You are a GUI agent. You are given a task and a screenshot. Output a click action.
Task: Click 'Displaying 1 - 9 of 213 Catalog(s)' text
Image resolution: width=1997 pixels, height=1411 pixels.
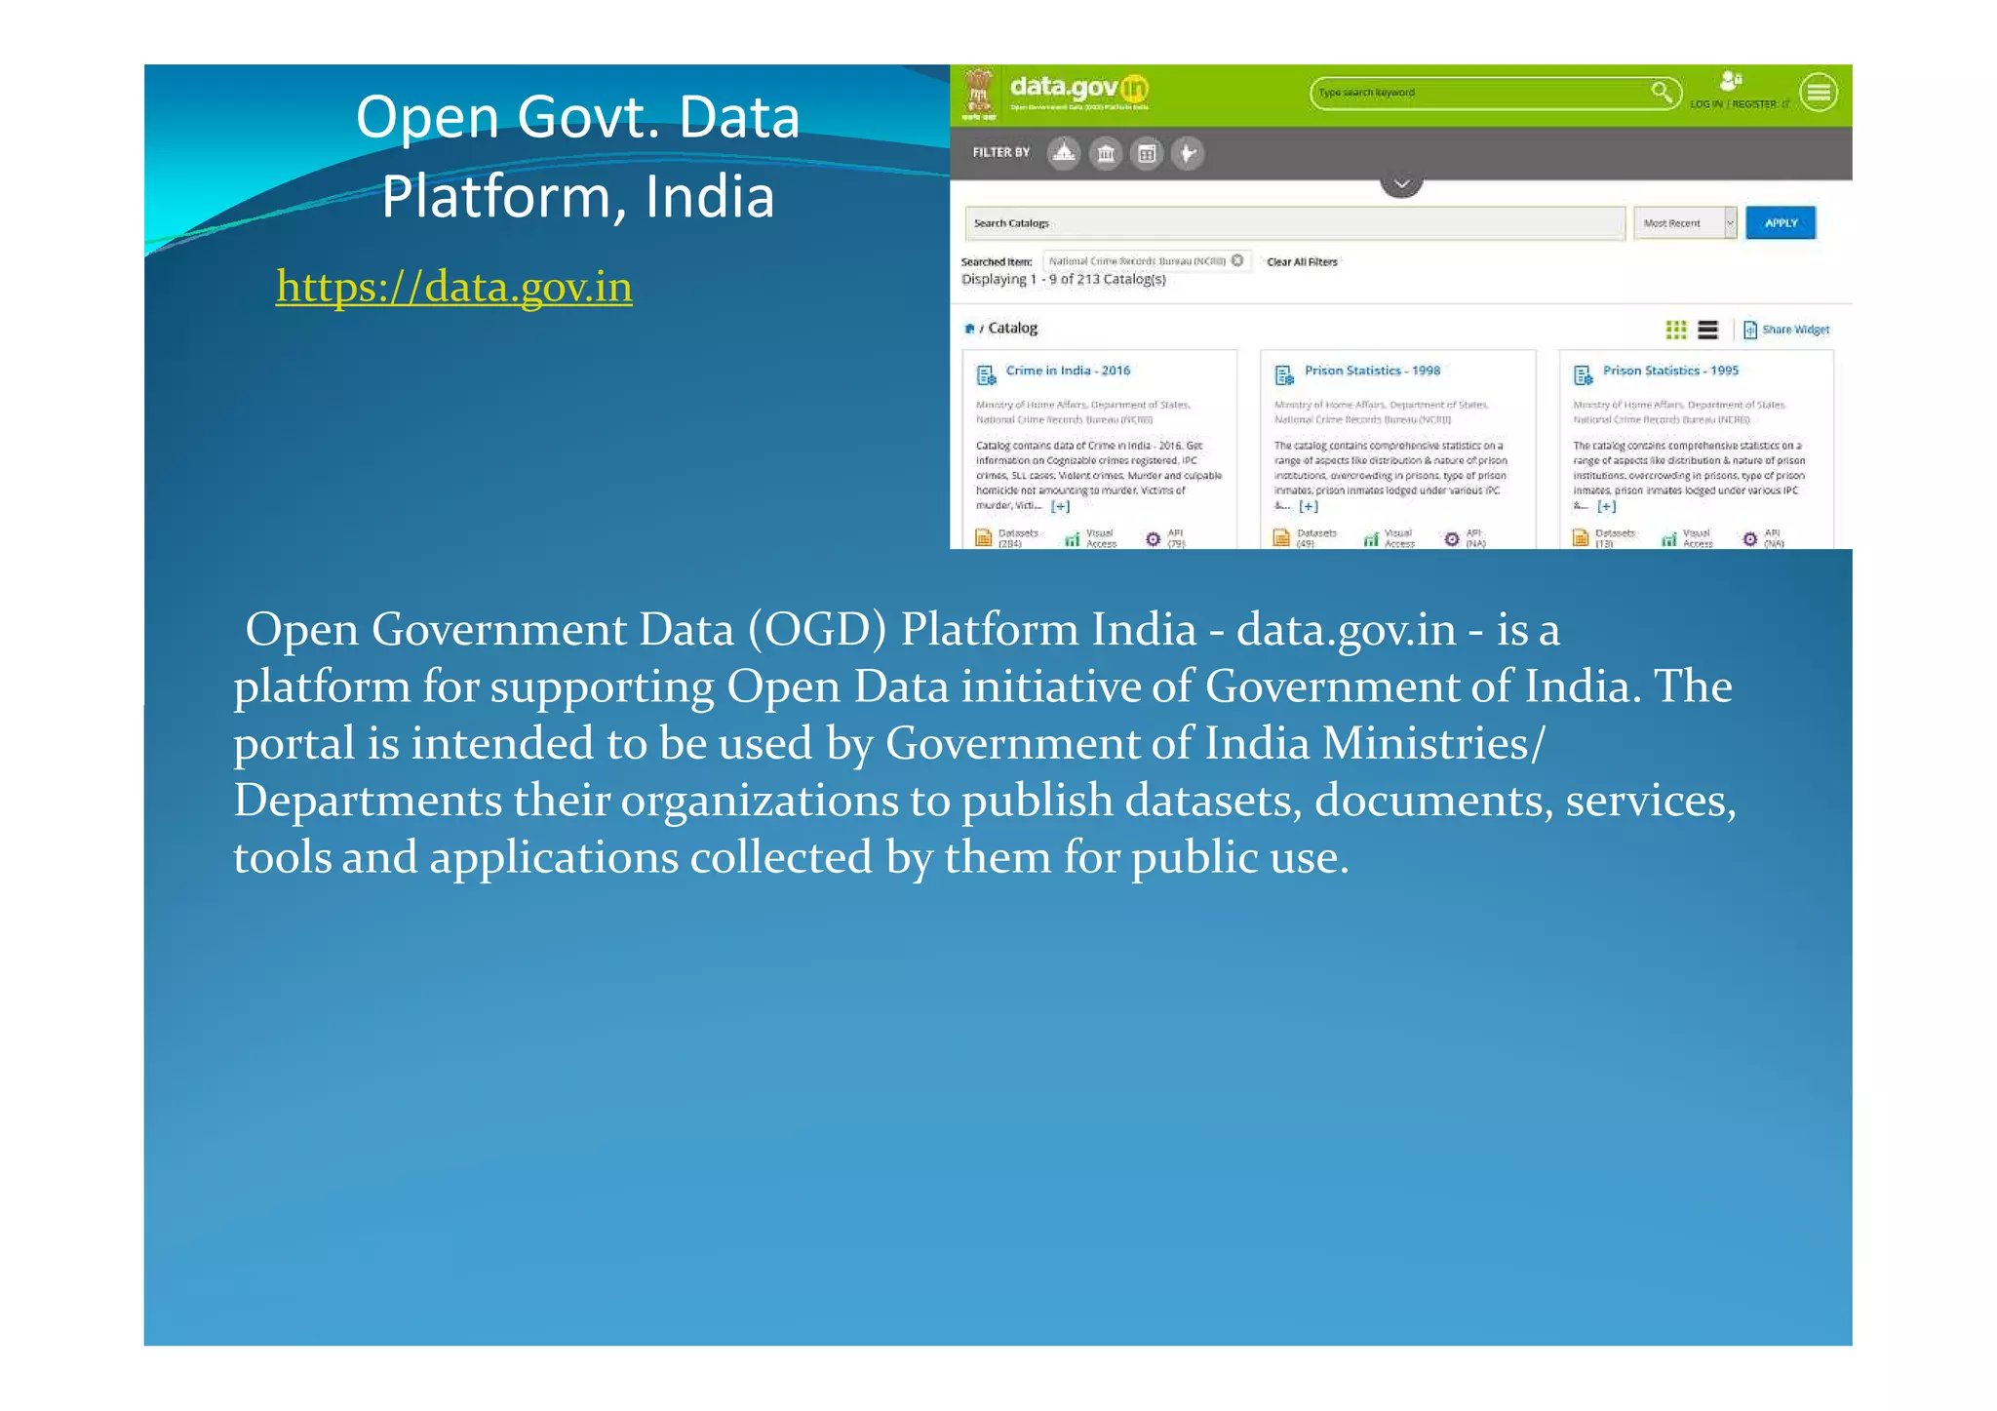(1064, 280)
